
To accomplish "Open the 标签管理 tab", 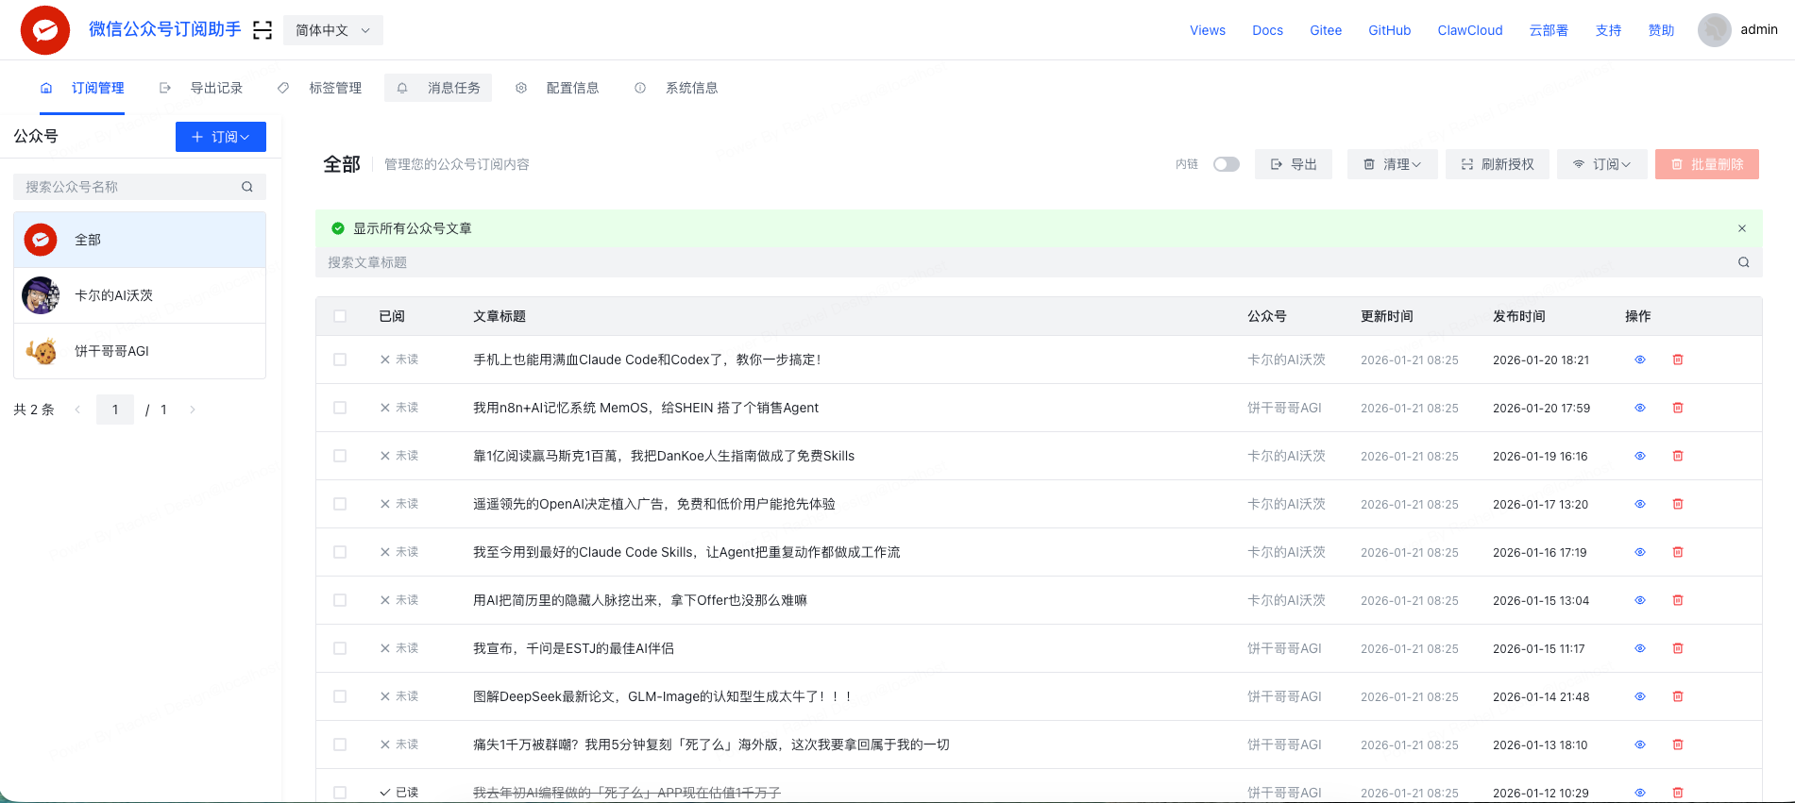I will point(320,88).
